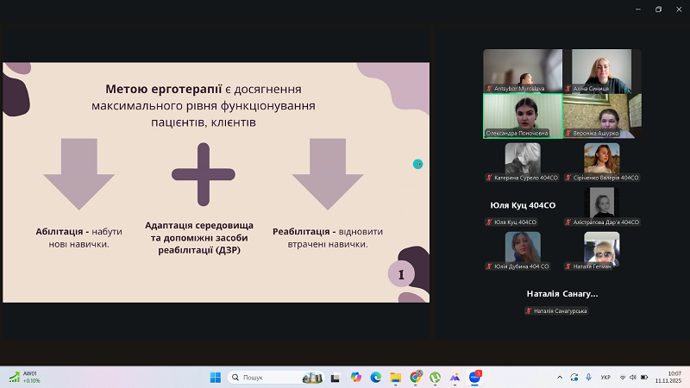This screenshot has width=690, height=388.
Task: Select the Олександра Поночовна video tile
Action: (x=522, y=116)
